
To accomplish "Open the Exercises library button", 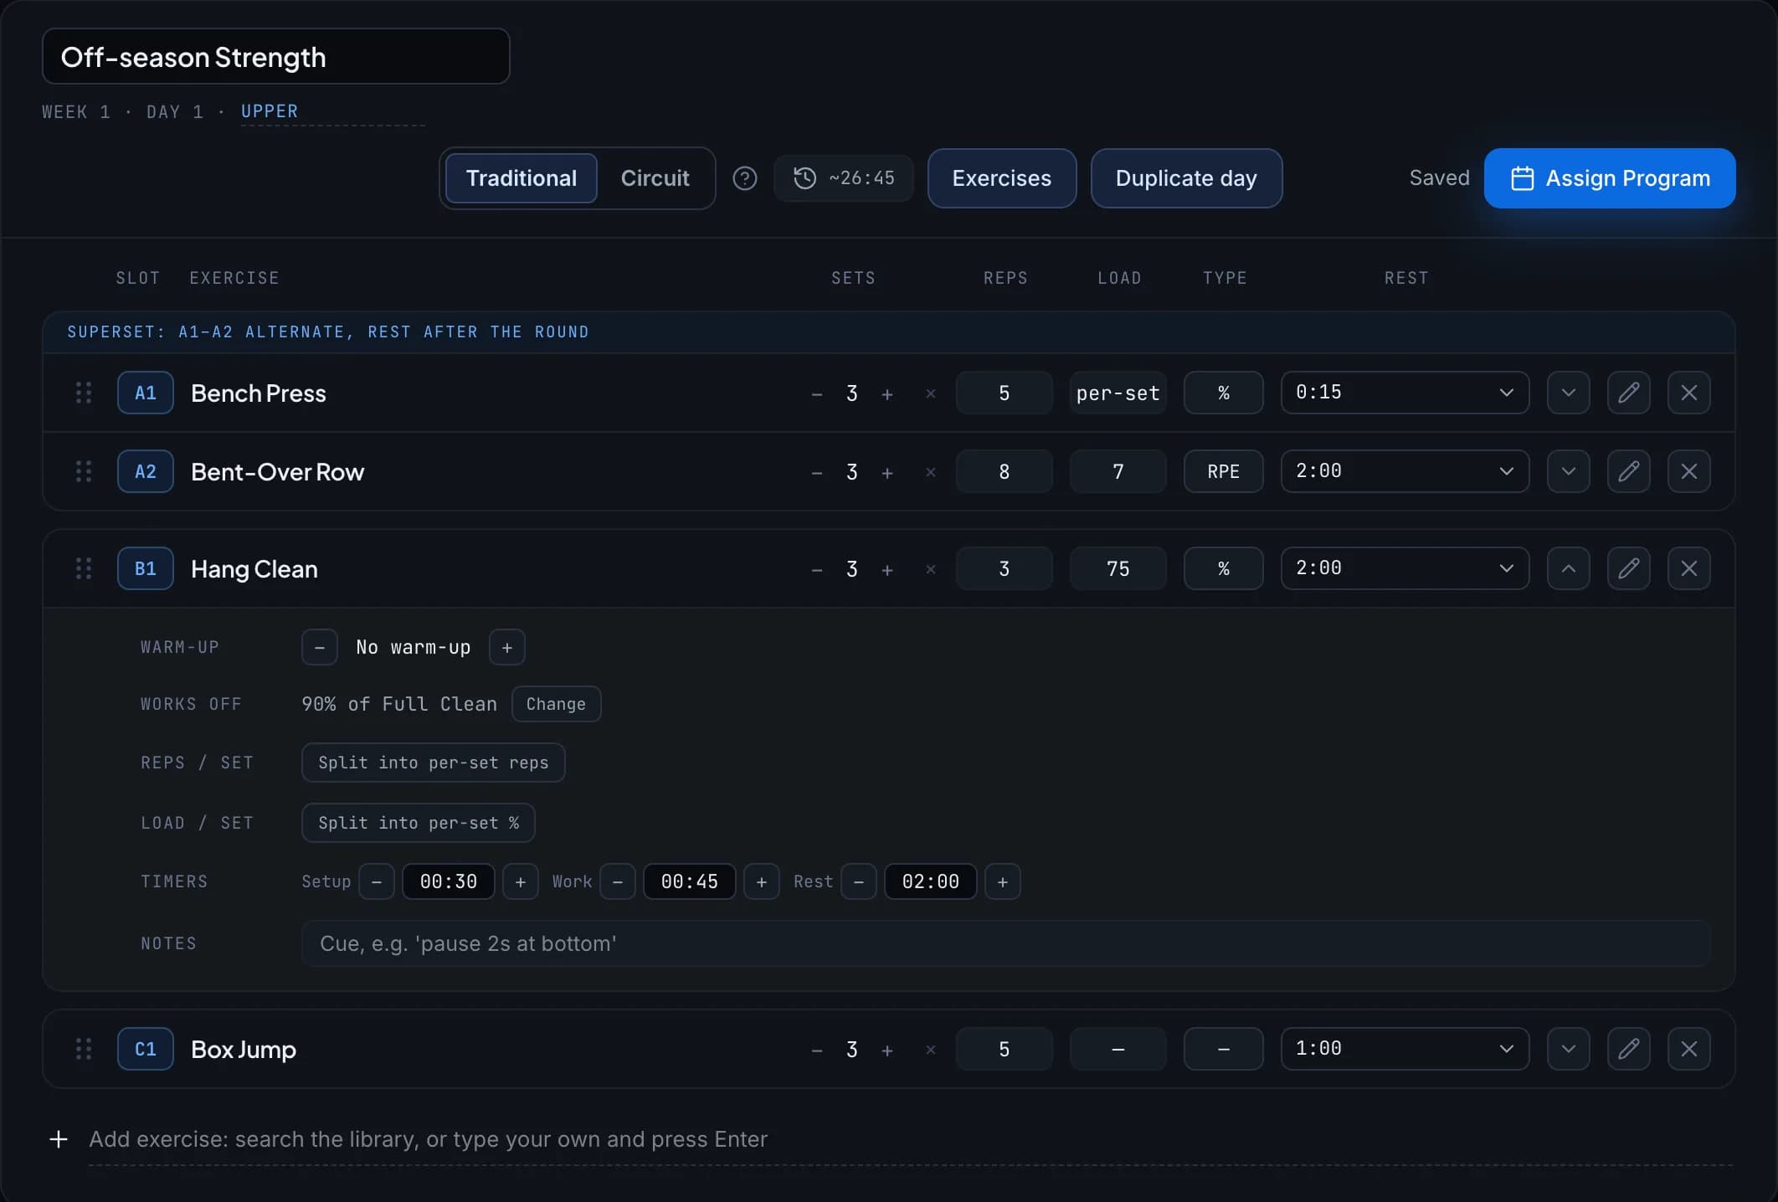I will 1001,178.
